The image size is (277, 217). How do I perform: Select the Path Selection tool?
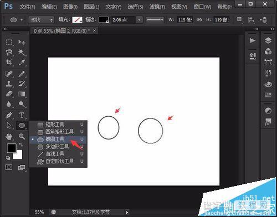pyautogui.click(x=9, y=126)
